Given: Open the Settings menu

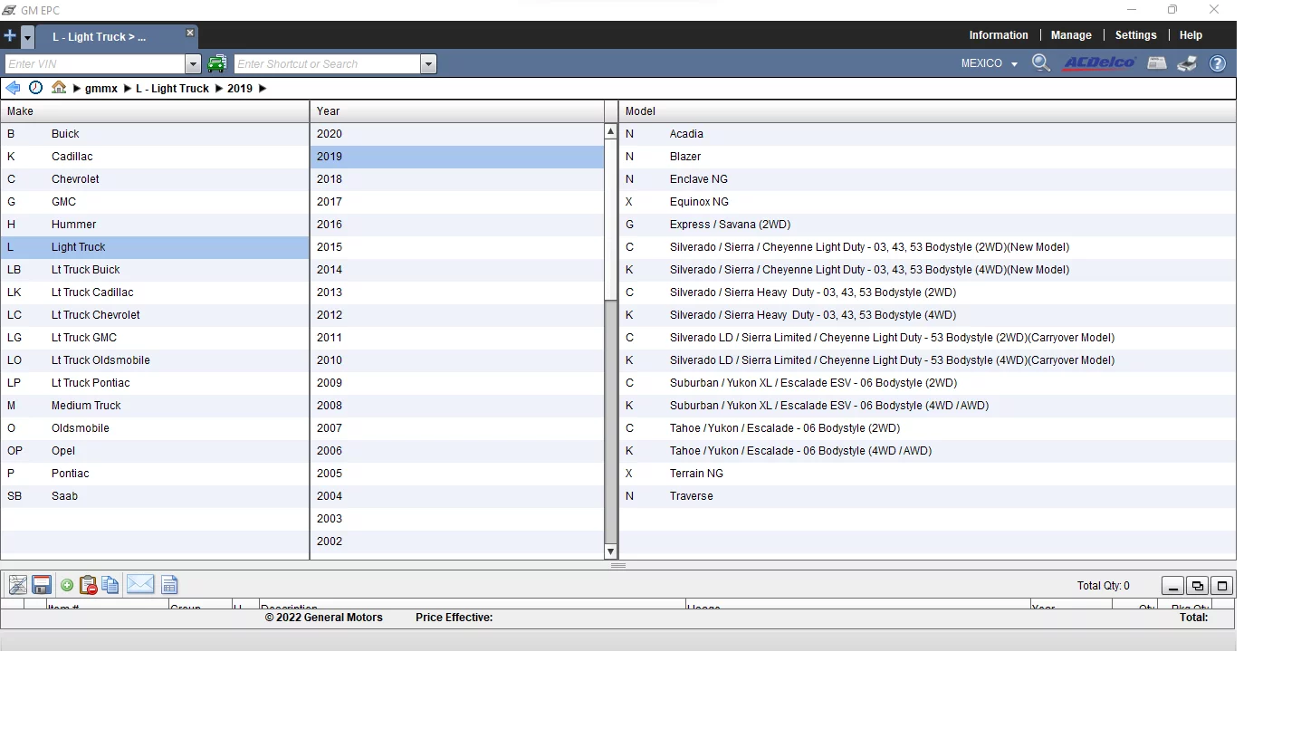Looking at the screenshot, I should [x=1135, y=35].
